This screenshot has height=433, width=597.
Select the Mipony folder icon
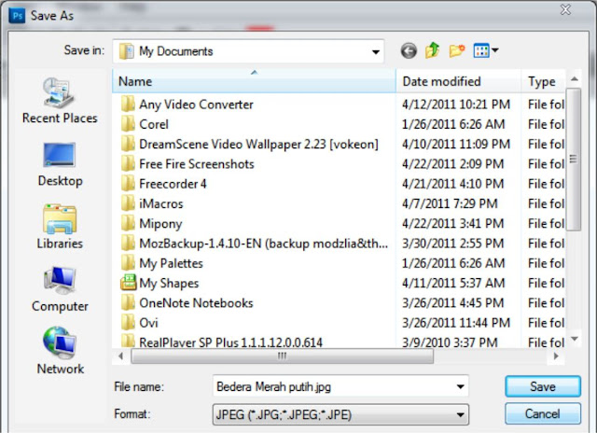click(128, 223)
